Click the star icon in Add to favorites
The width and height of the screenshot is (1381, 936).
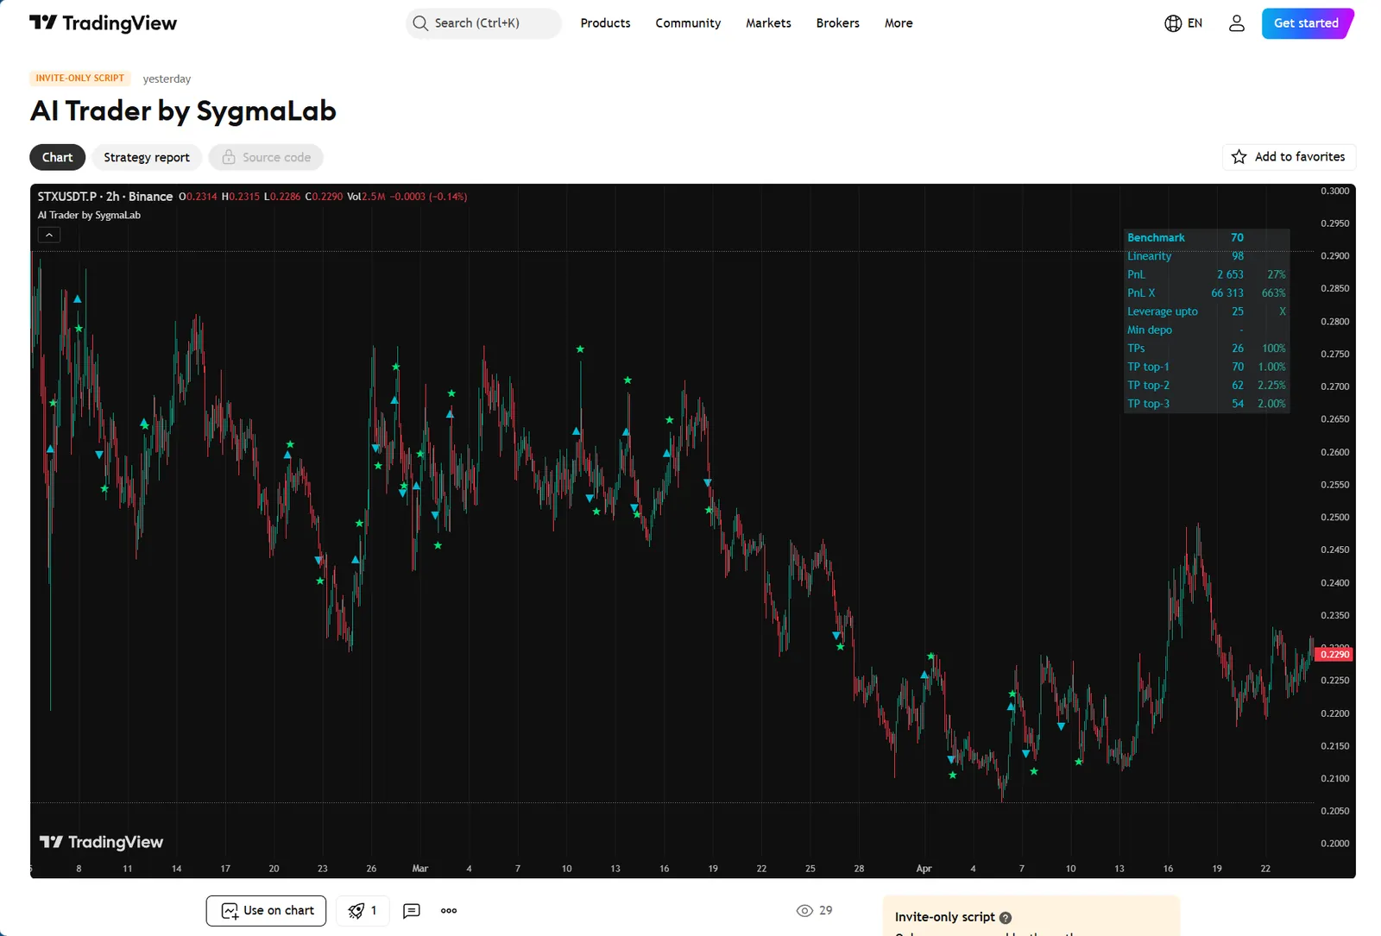pyautogui.click(x=1239, y=157)
